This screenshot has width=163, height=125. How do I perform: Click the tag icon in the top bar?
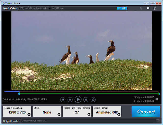point(141,8)
